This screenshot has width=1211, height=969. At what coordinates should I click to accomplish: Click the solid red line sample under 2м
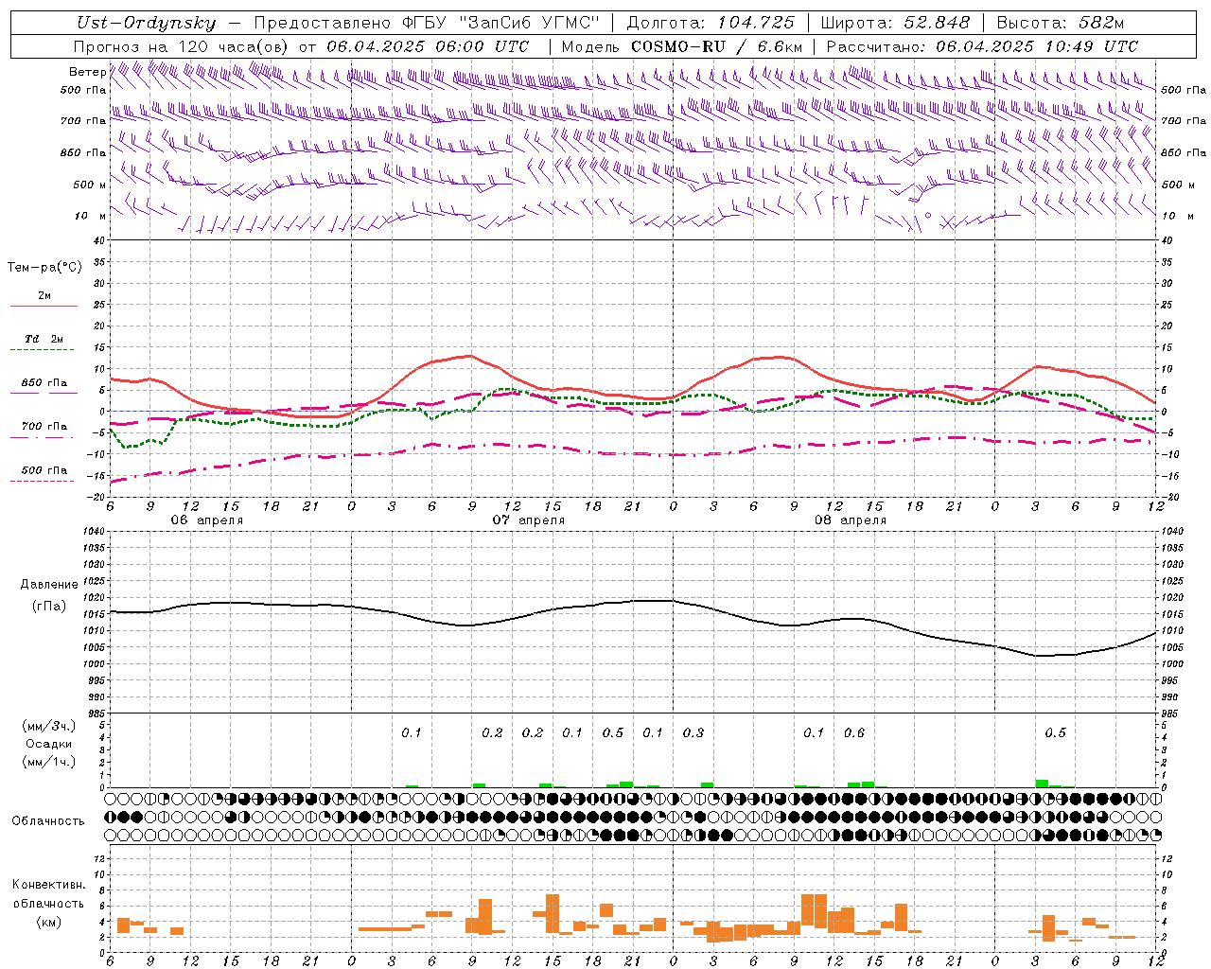[44, 306]
